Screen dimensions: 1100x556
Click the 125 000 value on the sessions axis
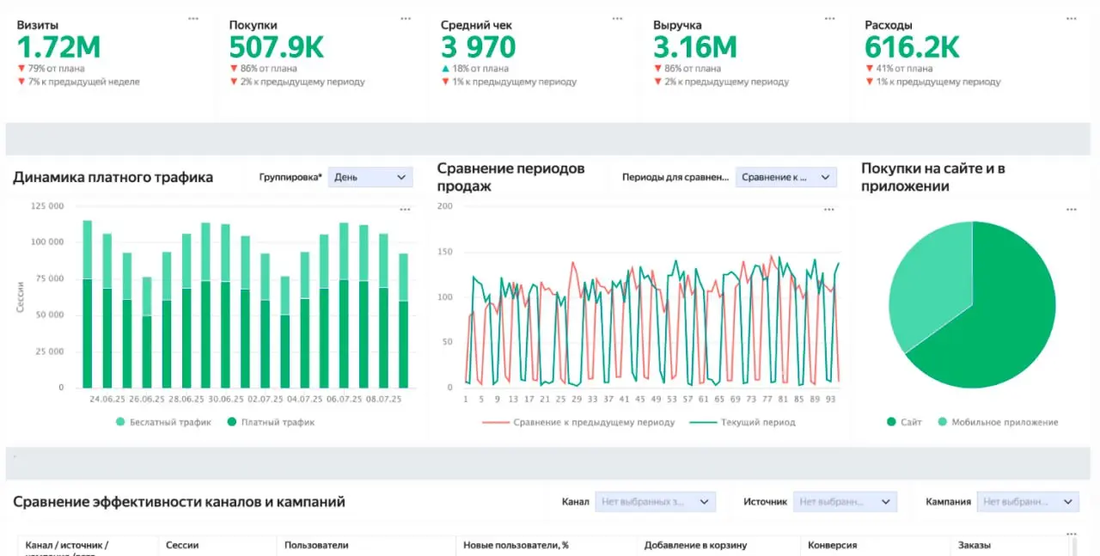(x=47, y=206)
